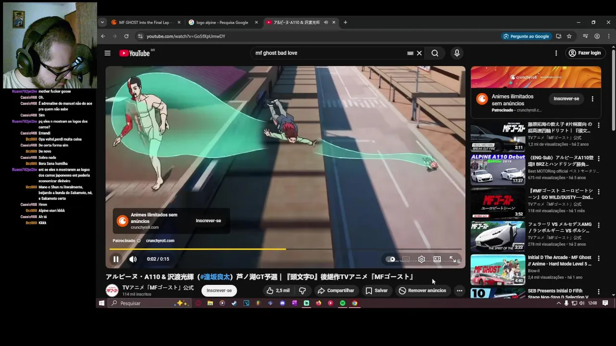Click the Crunchyroll sidebar banner Inscrever-se
The image size is (616, 346).
(566, 99)
